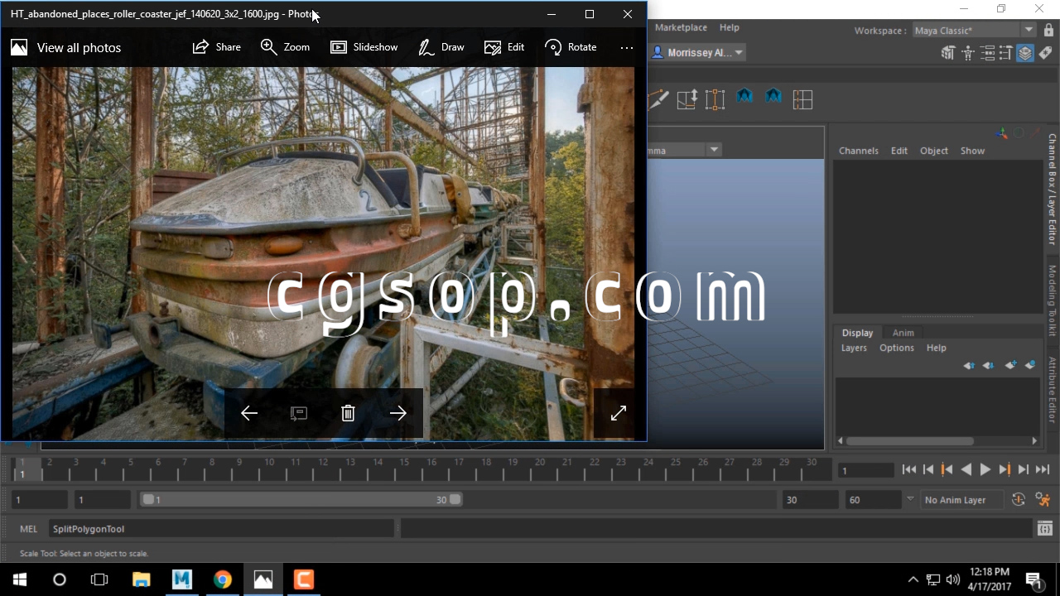Image resolution: width=1060 pixels, height=596 pixels.
Task: Toggle the workspace lock icon
Action: (x=1049, y=31)
